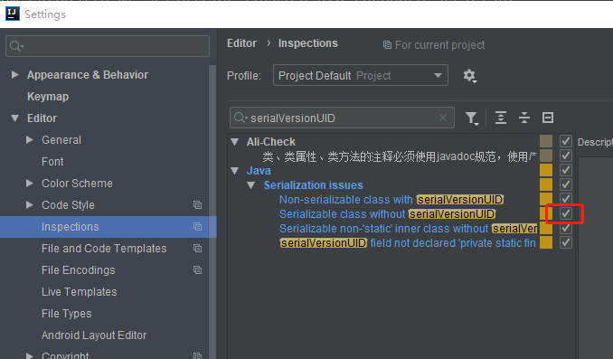Click the Expand All inspections icon
Screen dimensions: 613x359
tap(501, 118)
